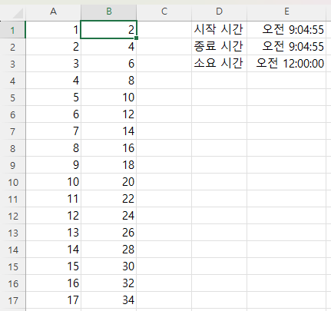Select row 16 header

pyautogui.click(x=12, y=283)
